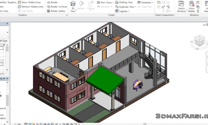Image resolution: width=208 pixels, height=125 pixels.
Task: Click the Replicate window icon
Action: (198, 3)
